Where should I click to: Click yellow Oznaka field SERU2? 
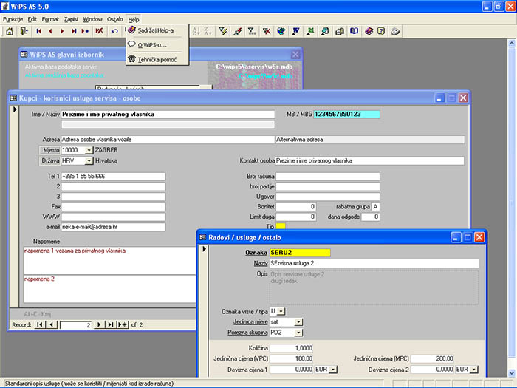click(300, 253)
